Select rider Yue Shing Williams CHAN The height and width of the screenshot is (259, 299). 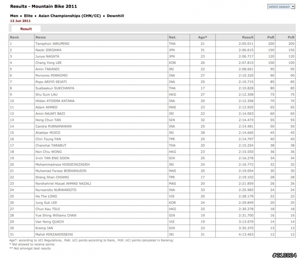pos(56,216)
